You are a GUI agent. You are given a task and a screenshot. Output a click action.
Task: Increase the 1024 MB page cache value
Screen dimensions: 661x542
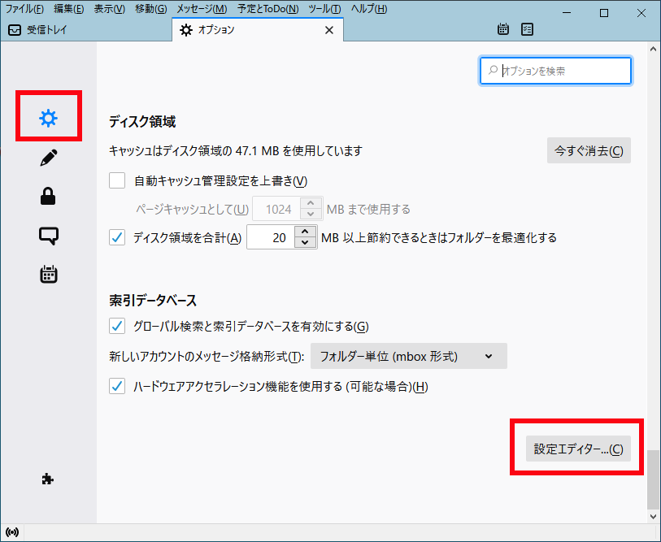311,203
